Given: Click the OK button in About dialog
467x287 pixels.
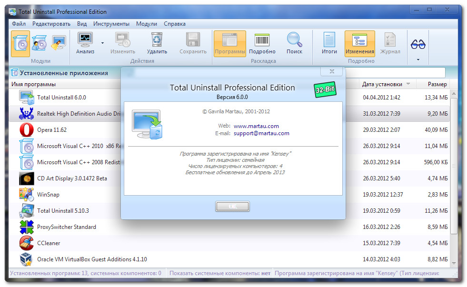Looking at the screenshot, I should click(x=232, y=206).
